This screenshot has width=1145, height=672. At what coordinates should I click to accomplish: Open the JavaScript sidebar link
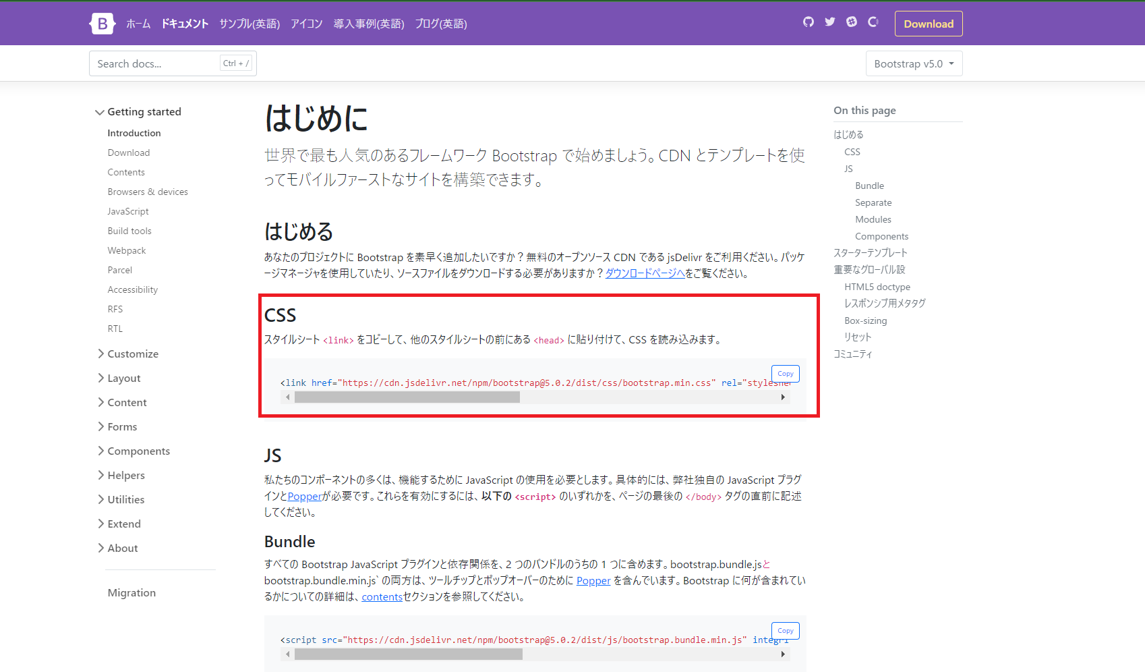point(128,211)
